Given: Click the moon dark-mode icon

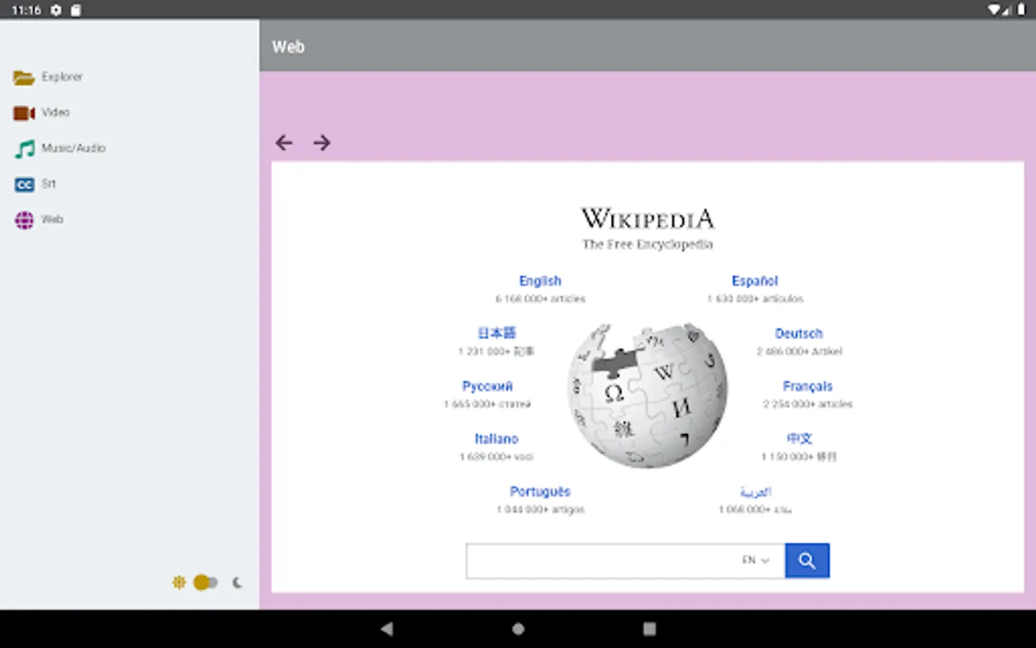Looking at the screenshot, I should pos(237,582).
